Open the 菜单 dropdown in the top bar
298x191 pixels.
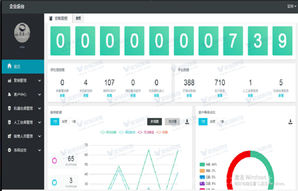tap(292, 6)
